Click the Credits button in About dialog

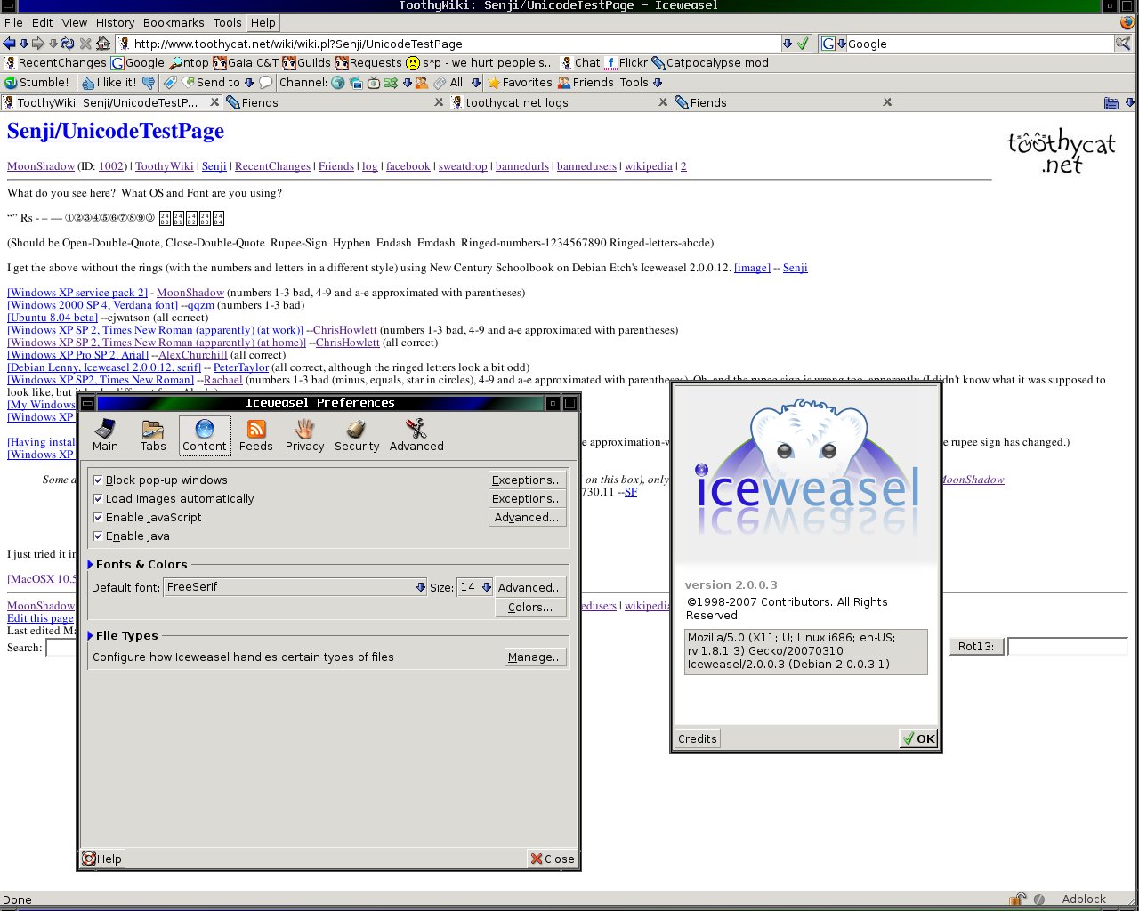[697, 738]
